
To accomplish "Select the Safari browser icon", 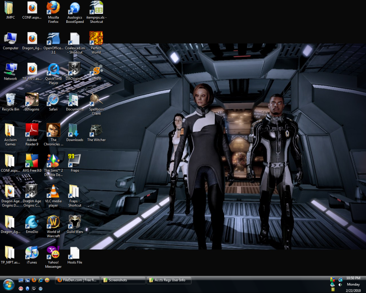I will (54, 100).
